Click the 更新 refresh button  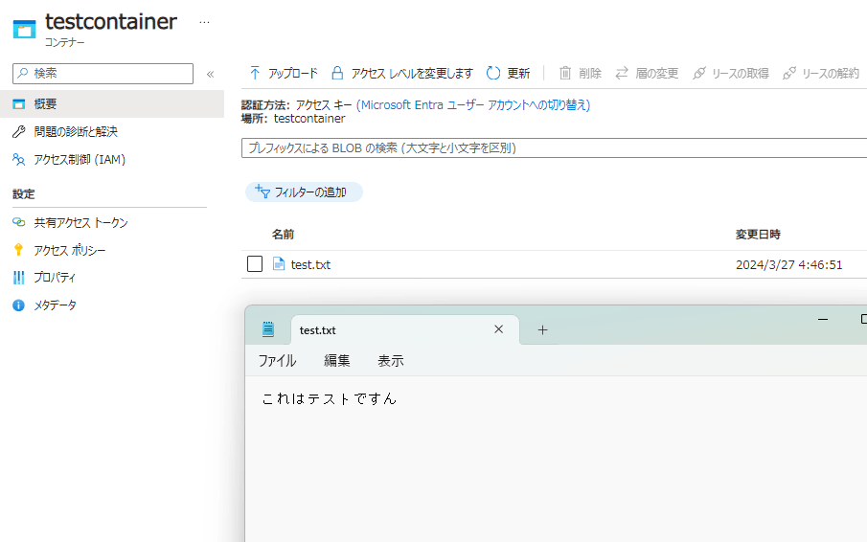[508, 73]
